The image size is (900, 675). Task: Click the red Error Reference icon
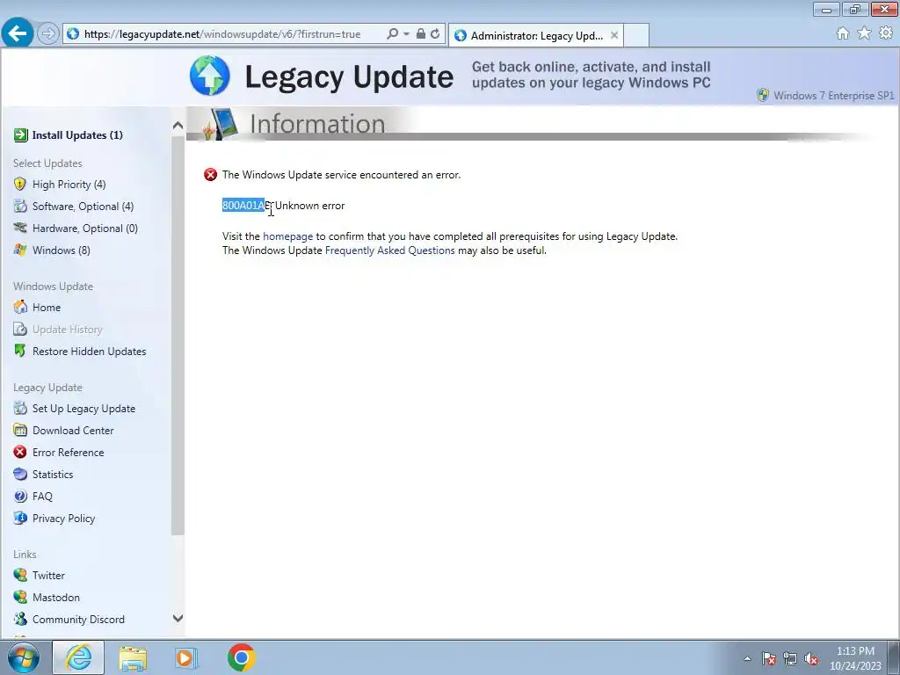click(20, 453)
